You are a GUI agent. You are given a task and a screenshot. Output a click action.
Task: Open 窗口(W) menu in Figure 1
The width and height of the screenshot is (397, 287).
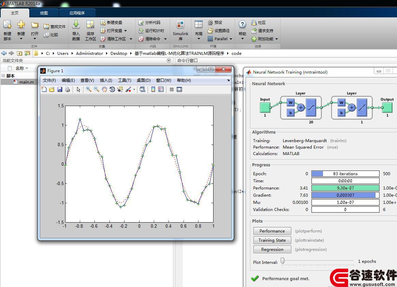tap(163, 80)
